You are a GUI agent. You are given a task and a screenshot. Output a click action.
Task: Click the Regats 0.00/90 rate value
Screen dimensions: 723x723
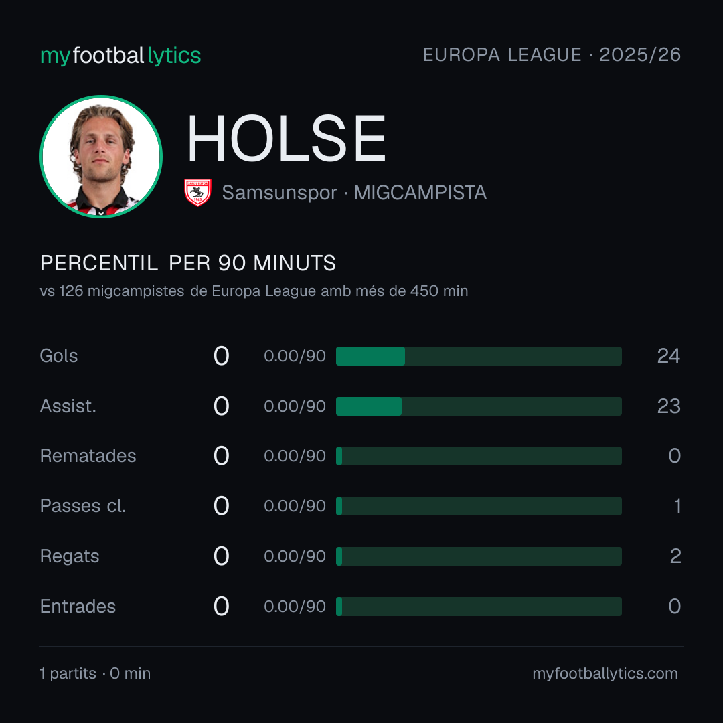(x=295, y=556)
